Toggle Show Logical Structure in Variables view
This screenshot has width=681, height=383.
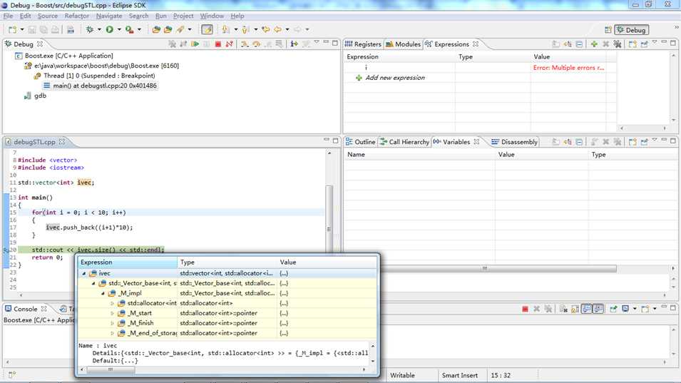[x=568, y=141]
